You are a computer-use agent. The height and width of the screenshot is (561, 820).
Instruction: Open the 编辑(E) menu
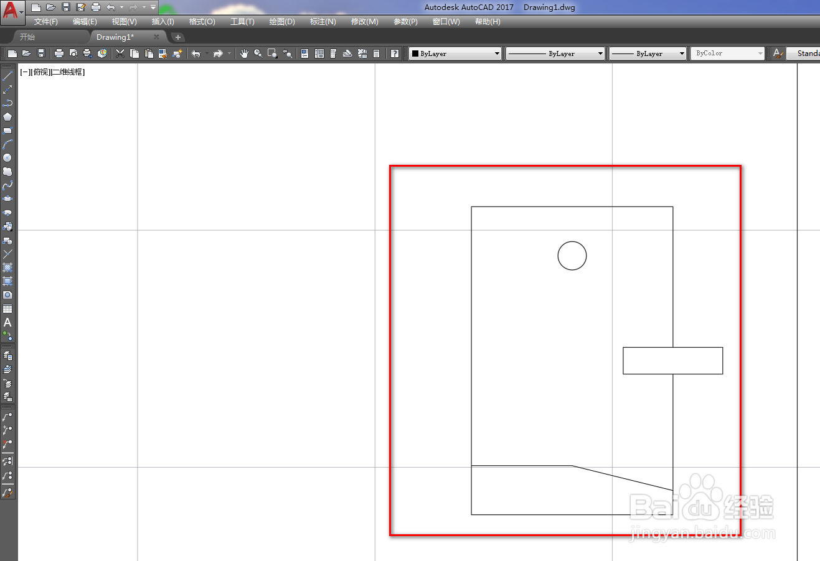pyautogui.click(x=85, y=22)
